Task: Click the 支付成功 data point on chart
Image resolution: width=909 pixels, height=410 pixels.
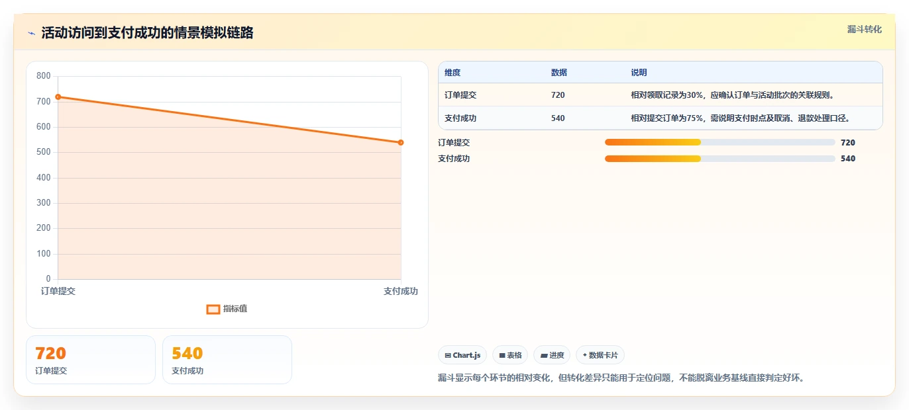Action: click(401, 142)
